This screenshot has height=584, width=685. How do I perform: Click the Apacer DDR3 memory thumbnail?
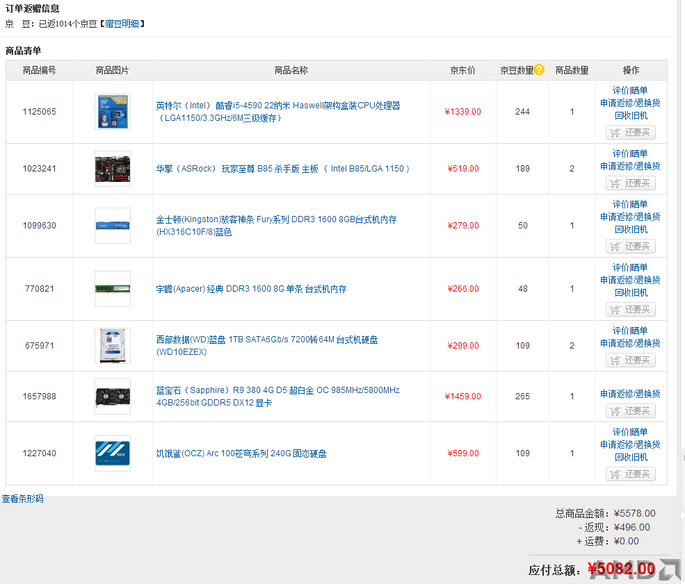113,289
